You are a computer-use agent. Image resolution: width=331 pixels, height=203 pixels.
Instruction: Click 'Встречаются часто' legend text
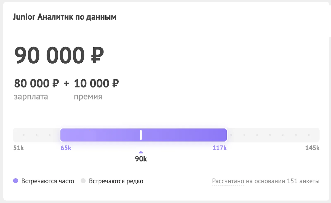click(48, 181)
